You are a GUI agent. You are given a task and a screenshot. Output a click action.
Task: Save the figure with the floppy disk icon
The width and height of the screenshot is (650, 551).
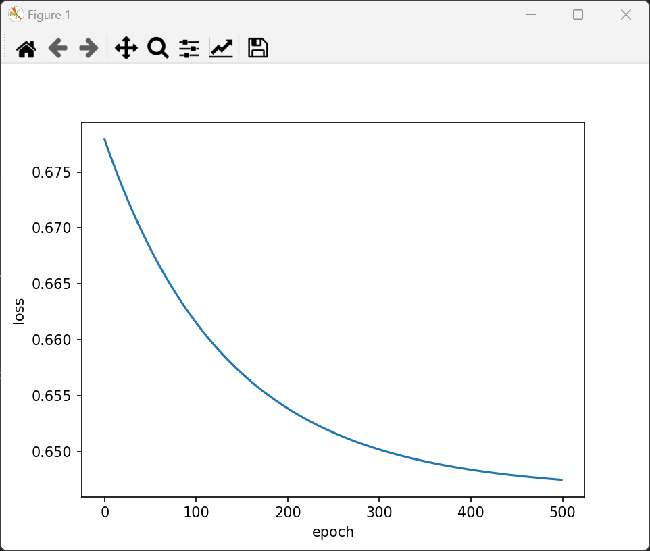pos(258,48)
